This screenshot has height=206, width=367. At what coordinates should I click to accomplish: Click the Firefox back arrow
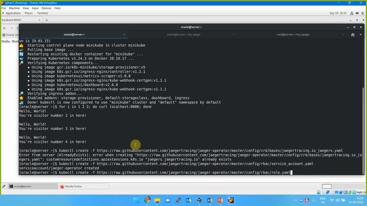[5, 28]
